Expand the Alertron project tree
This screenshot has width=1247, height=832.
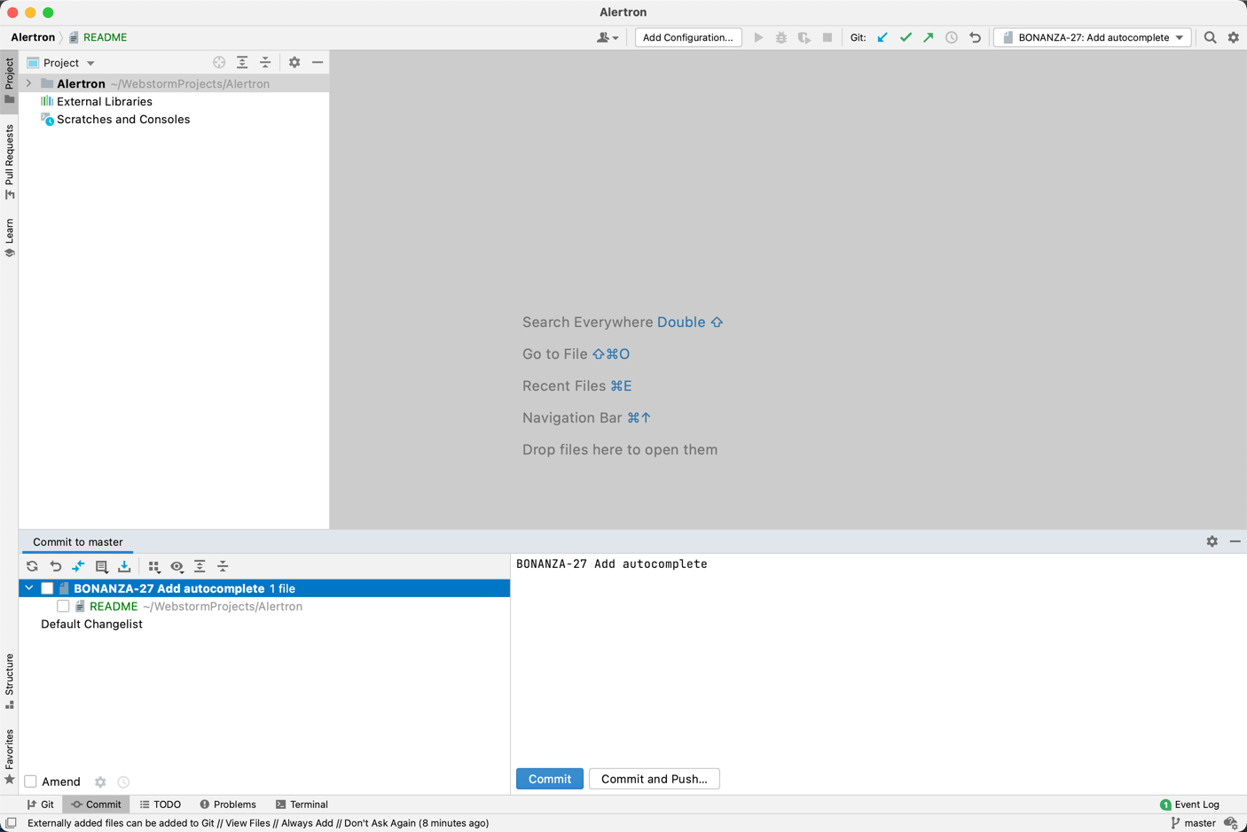pos(27,82)
